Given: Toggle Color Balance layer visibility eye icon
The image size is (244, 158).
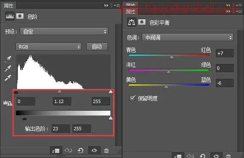Looking at the screenshot, I should coord(216,156).
